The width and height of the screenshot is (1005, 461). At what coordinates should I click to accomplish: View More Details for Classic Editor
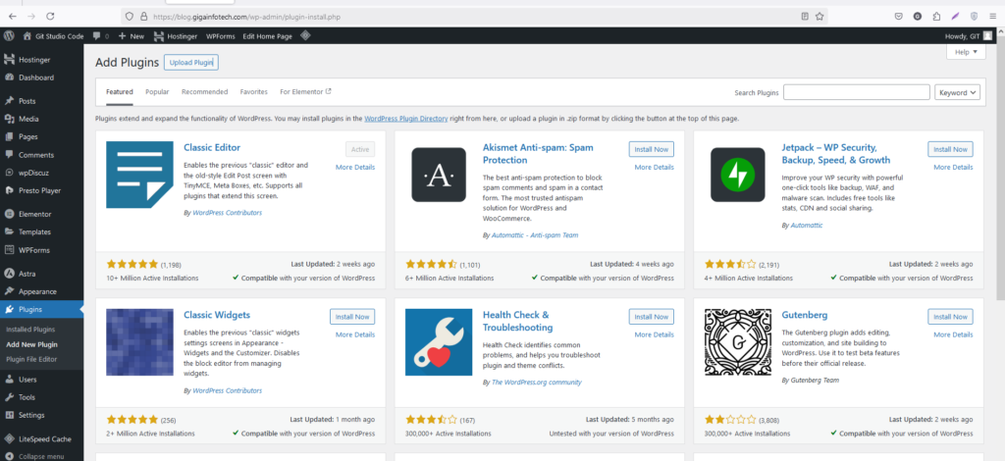tap(355, 167)
